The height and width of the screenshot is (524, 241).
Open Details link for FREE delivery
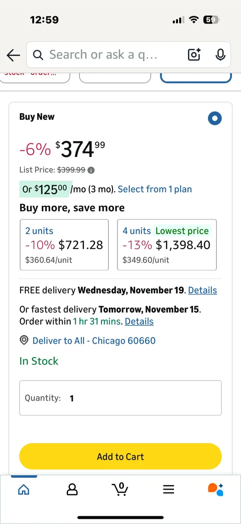pos(202,290)
